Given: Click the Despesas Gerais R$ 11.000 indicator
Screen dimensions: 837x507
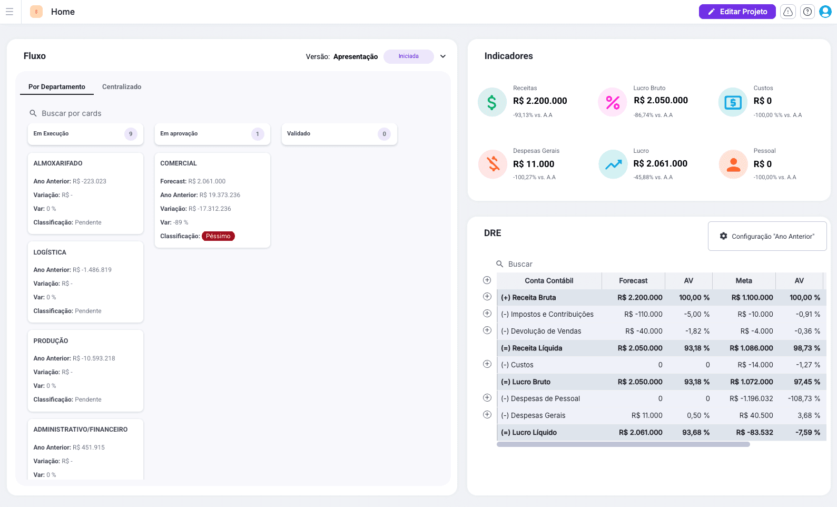Looking at the screenshot, I should coord(534,164).
